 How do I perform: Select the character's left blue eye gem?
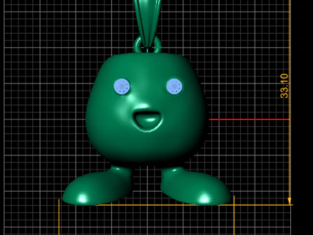click(x=122, y=86)
